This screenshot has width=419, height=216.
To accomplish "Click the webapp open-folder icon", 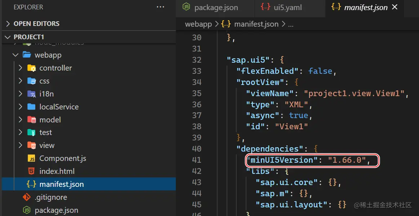I will pyautogui.click(x=27, y=55).
